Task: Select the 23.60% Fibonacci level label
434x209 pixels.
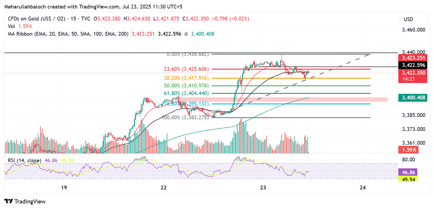Action: point(186,69)
